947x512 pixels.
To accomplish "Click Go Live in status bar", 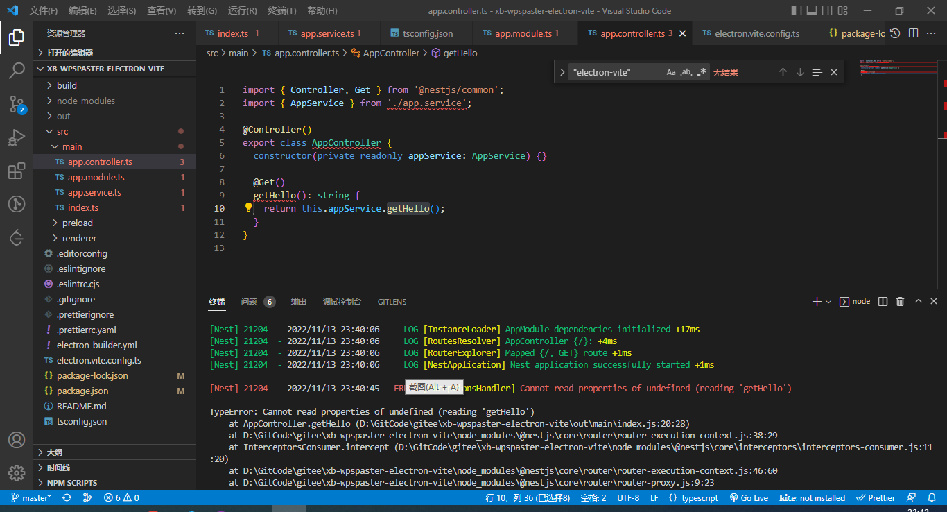I will click(749, 498).
